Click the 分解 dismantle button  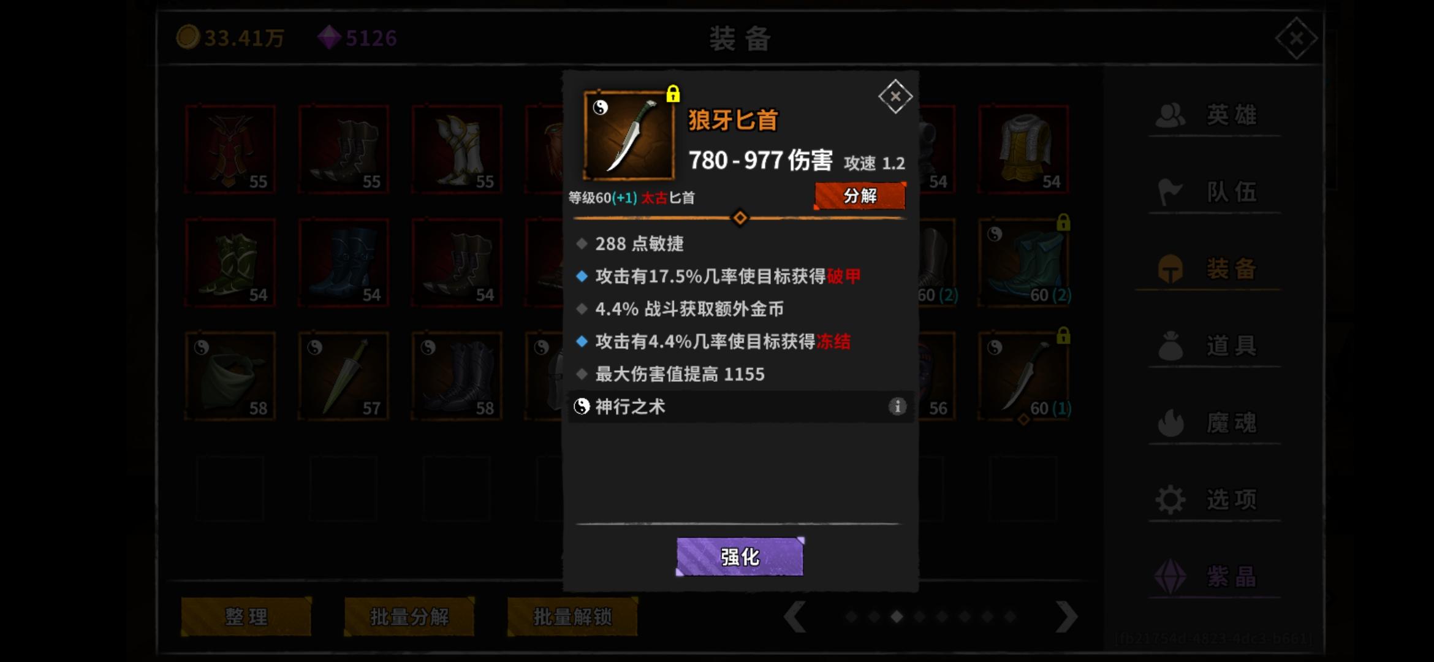pos(860,196)
